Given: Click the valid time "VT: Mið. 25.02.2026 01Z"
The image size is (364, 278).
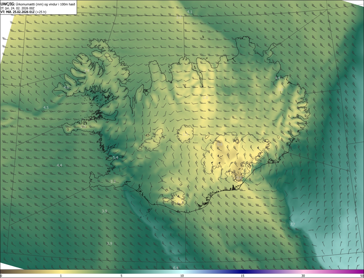Looking at the screenshot, I should tap(17, 12).
